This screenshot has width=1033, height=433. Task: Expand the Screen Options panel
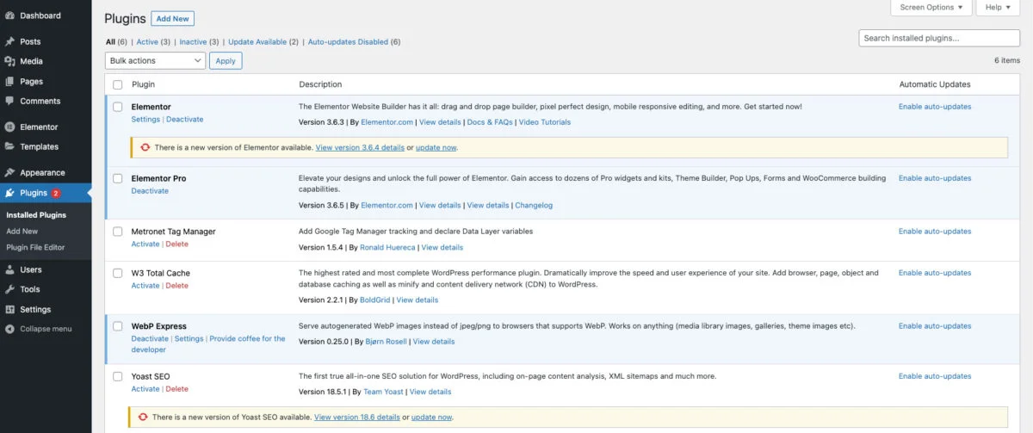coord(931,7)
